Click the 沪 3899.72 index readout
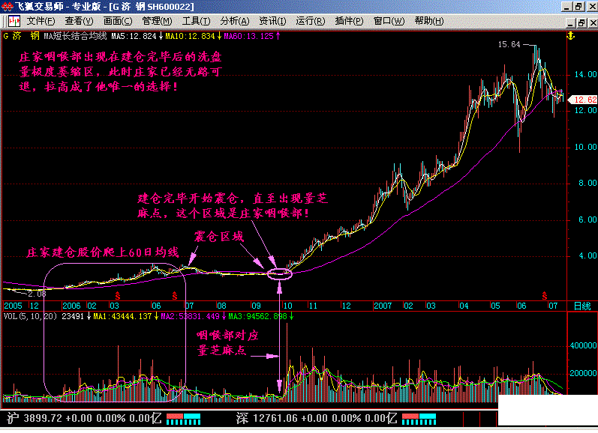Screen dimensions: 598x433 [x=35, y=419]
